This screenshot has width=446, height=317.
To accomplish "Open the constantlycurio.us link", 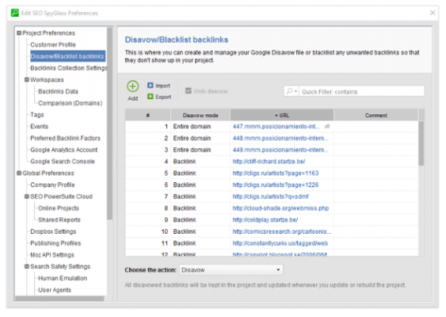I will (280, 243).
